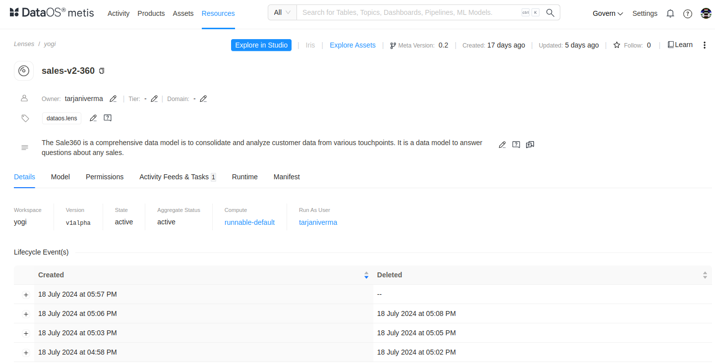Click the Learn book icon
The width and height of the screenshot is (715, 363).
point(671,45)
